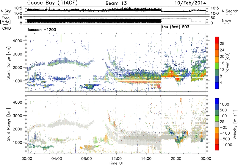
Task: Click the "-25" label on velocity color bar
Action: (x=224, y=127)
